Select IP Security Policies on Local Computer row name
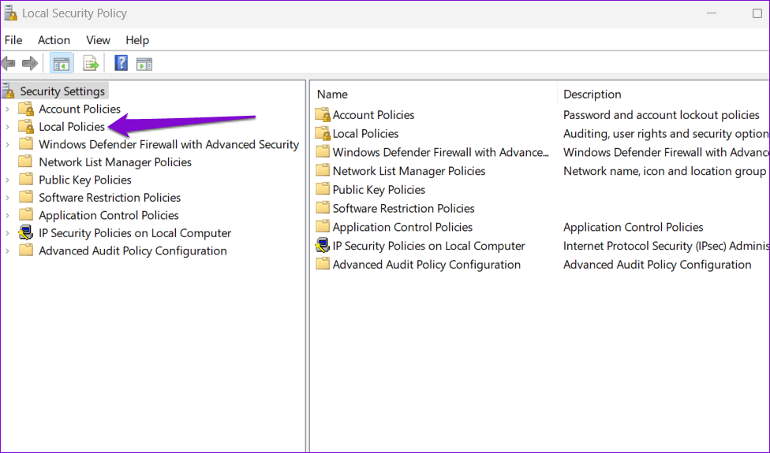The height and width of the screenshot is (453, 770). tap(428, 246)
